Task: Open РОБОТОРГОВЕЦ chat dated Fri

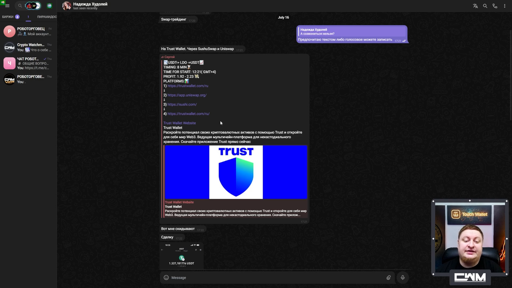Action: coord(28,31)
